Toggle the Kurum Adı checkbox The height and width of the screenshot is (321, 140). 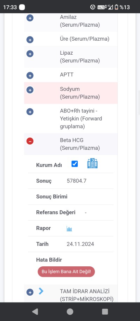click(75, 164)
